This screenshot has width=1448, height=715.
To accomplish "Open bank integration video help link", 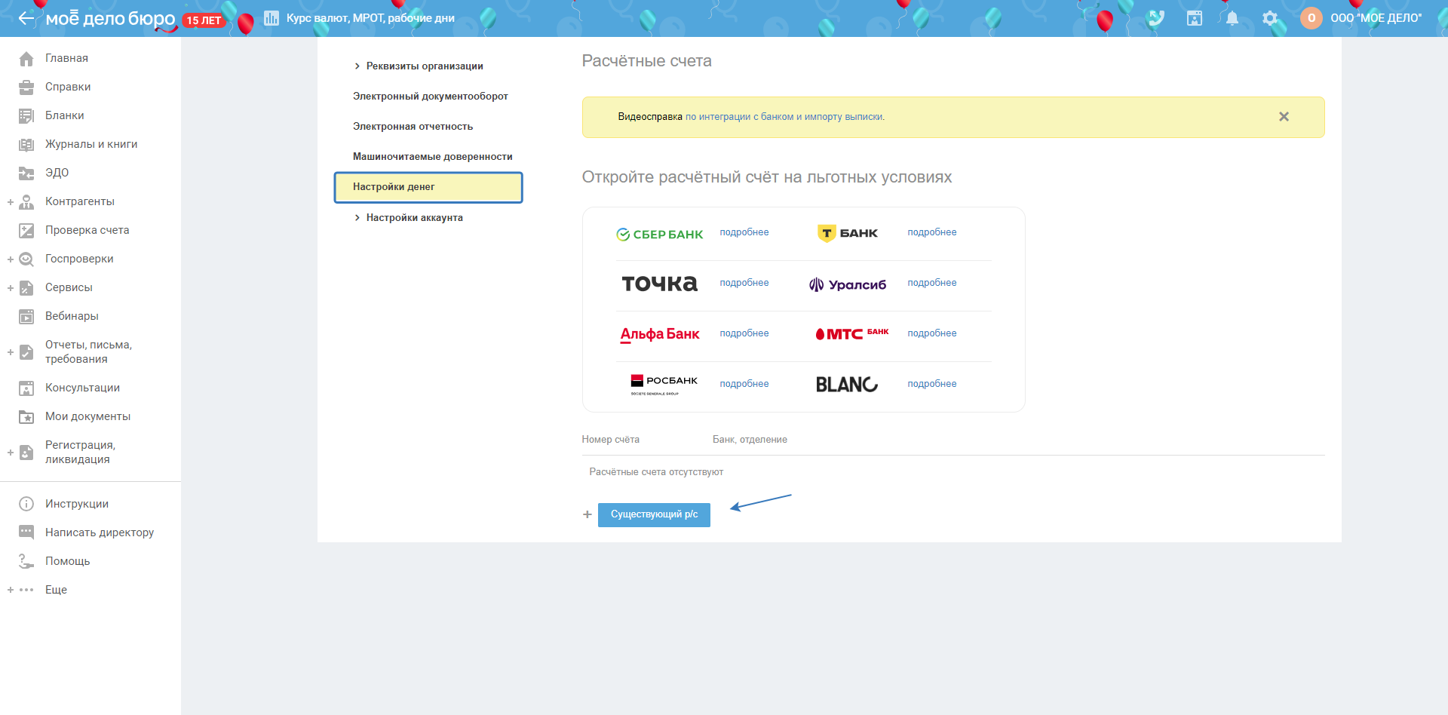I will click(785, 117).
